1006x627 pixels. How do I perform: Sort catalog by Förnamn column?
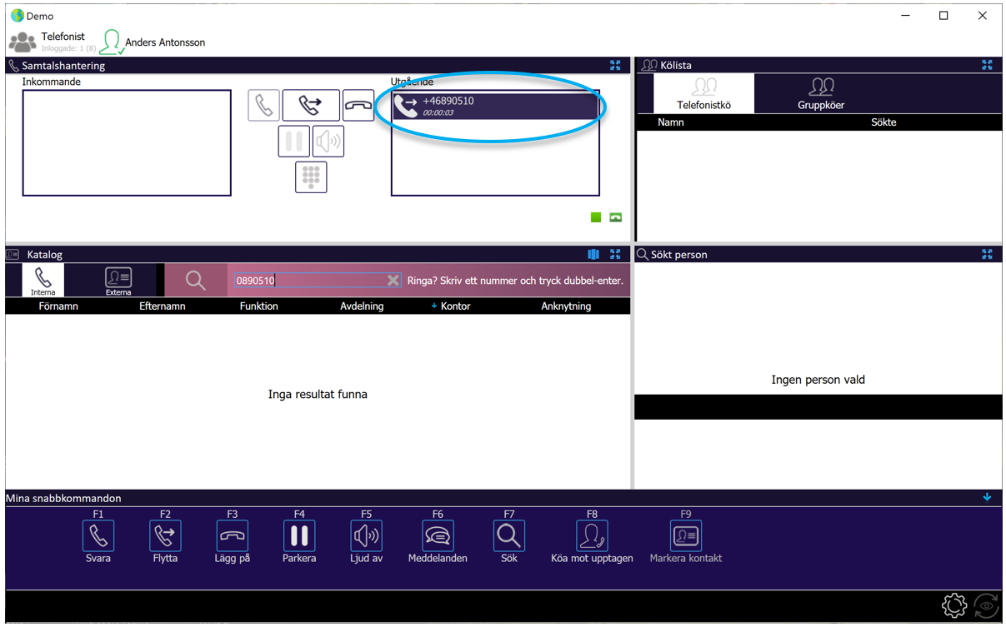pos(58,306)
